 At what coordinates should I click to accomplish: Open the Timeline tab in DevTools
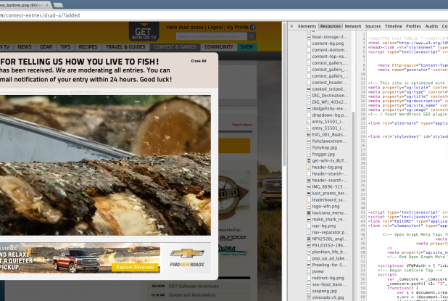[x=394, y=26]
